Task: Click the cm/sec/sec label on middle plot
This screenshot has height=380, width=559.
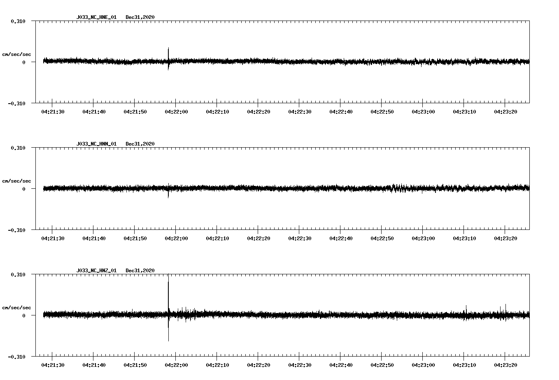Action: click(x=17, y=181)
